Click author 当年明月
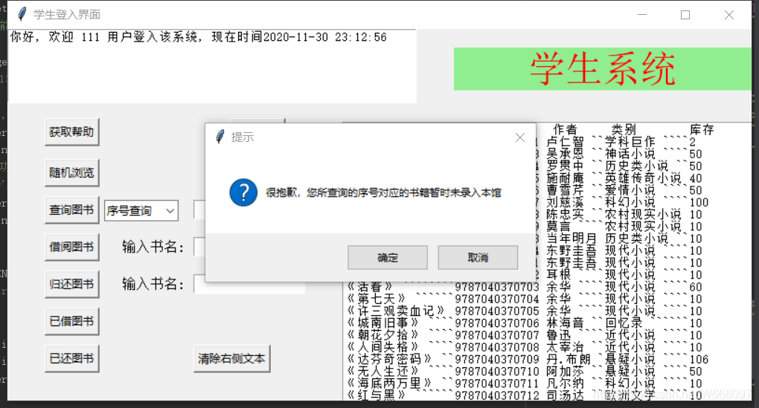This screenshot has width=759, height=408. point(571,239)
